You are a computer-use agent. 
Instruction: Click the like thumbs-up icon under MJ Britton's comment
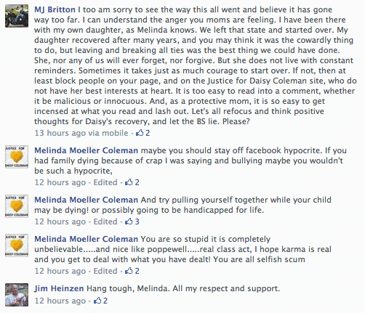click(x=140, y=133)
